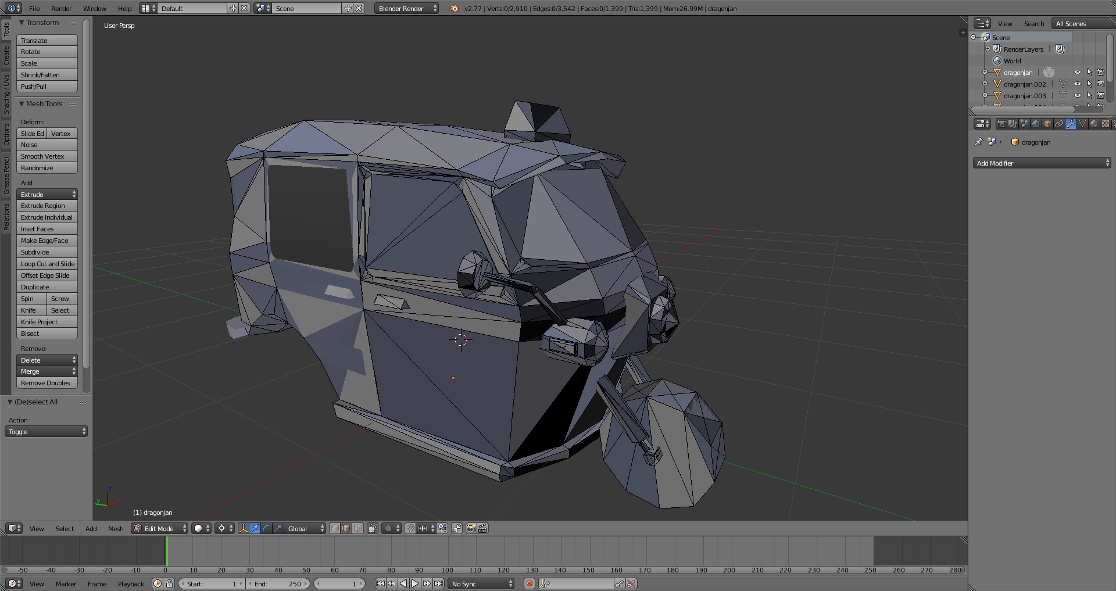Open the Edit Mode selector dropdown

pos(160,528)
